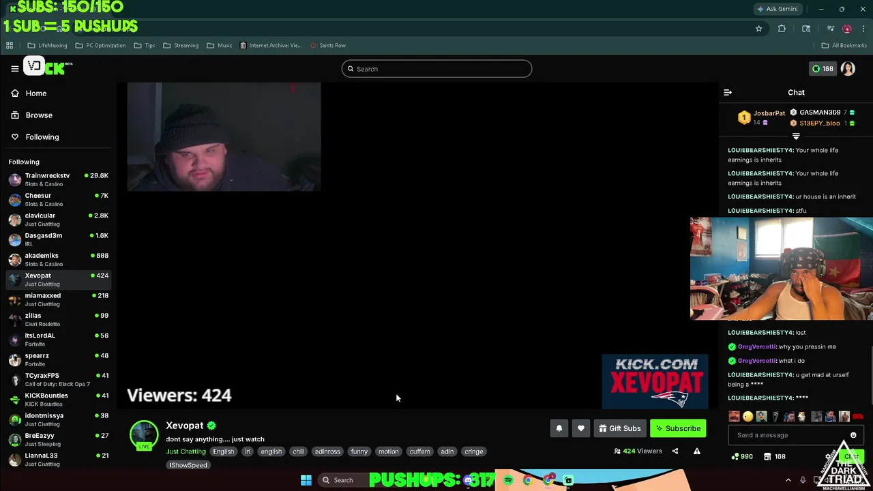
Task: Toggle follow heart for Xevopat
Action: (x=580, y=428)
